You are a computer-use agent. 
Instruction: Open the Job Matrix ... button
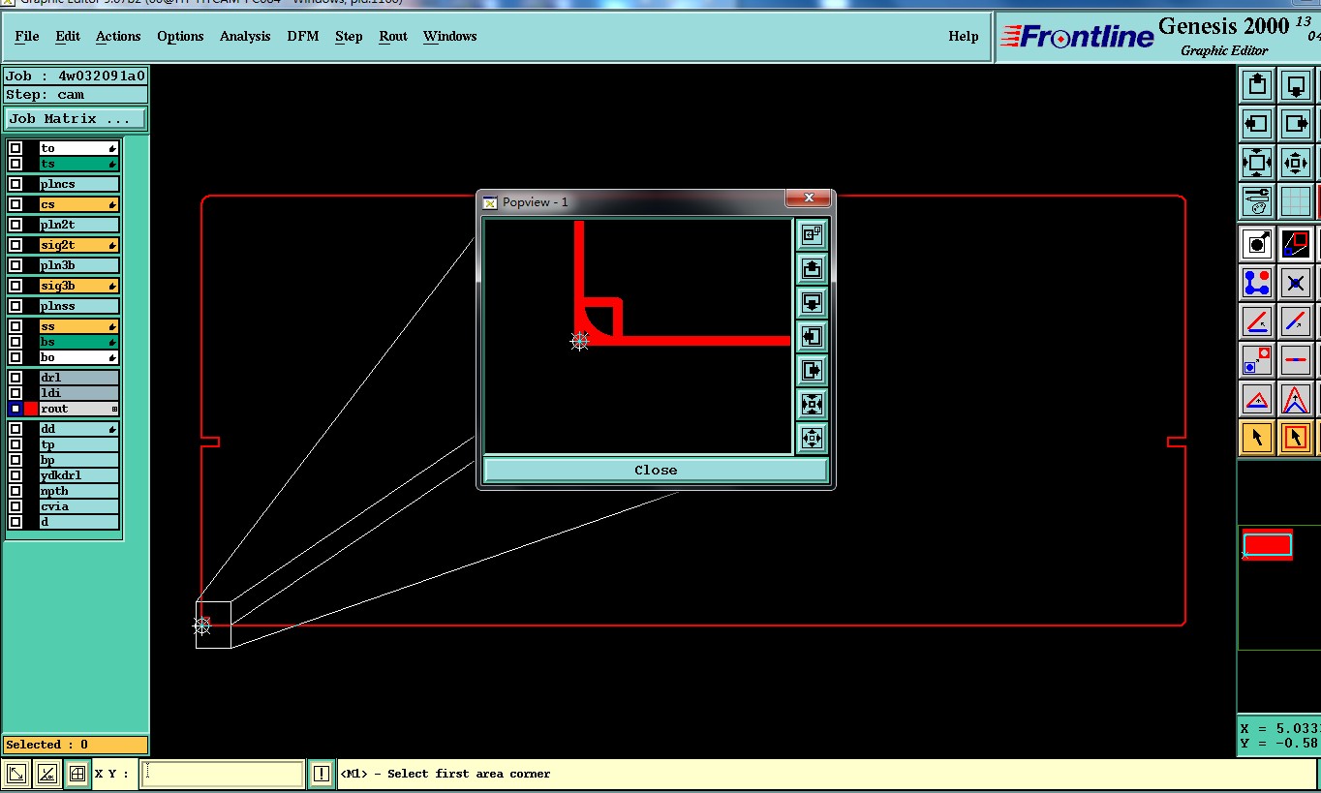click(76, 118)
